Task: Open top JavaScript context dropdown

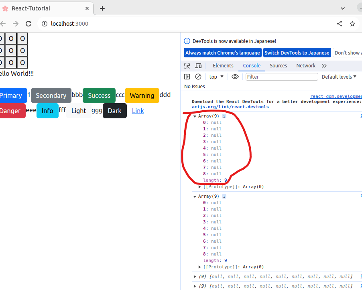Action: (x=216, y=77)
